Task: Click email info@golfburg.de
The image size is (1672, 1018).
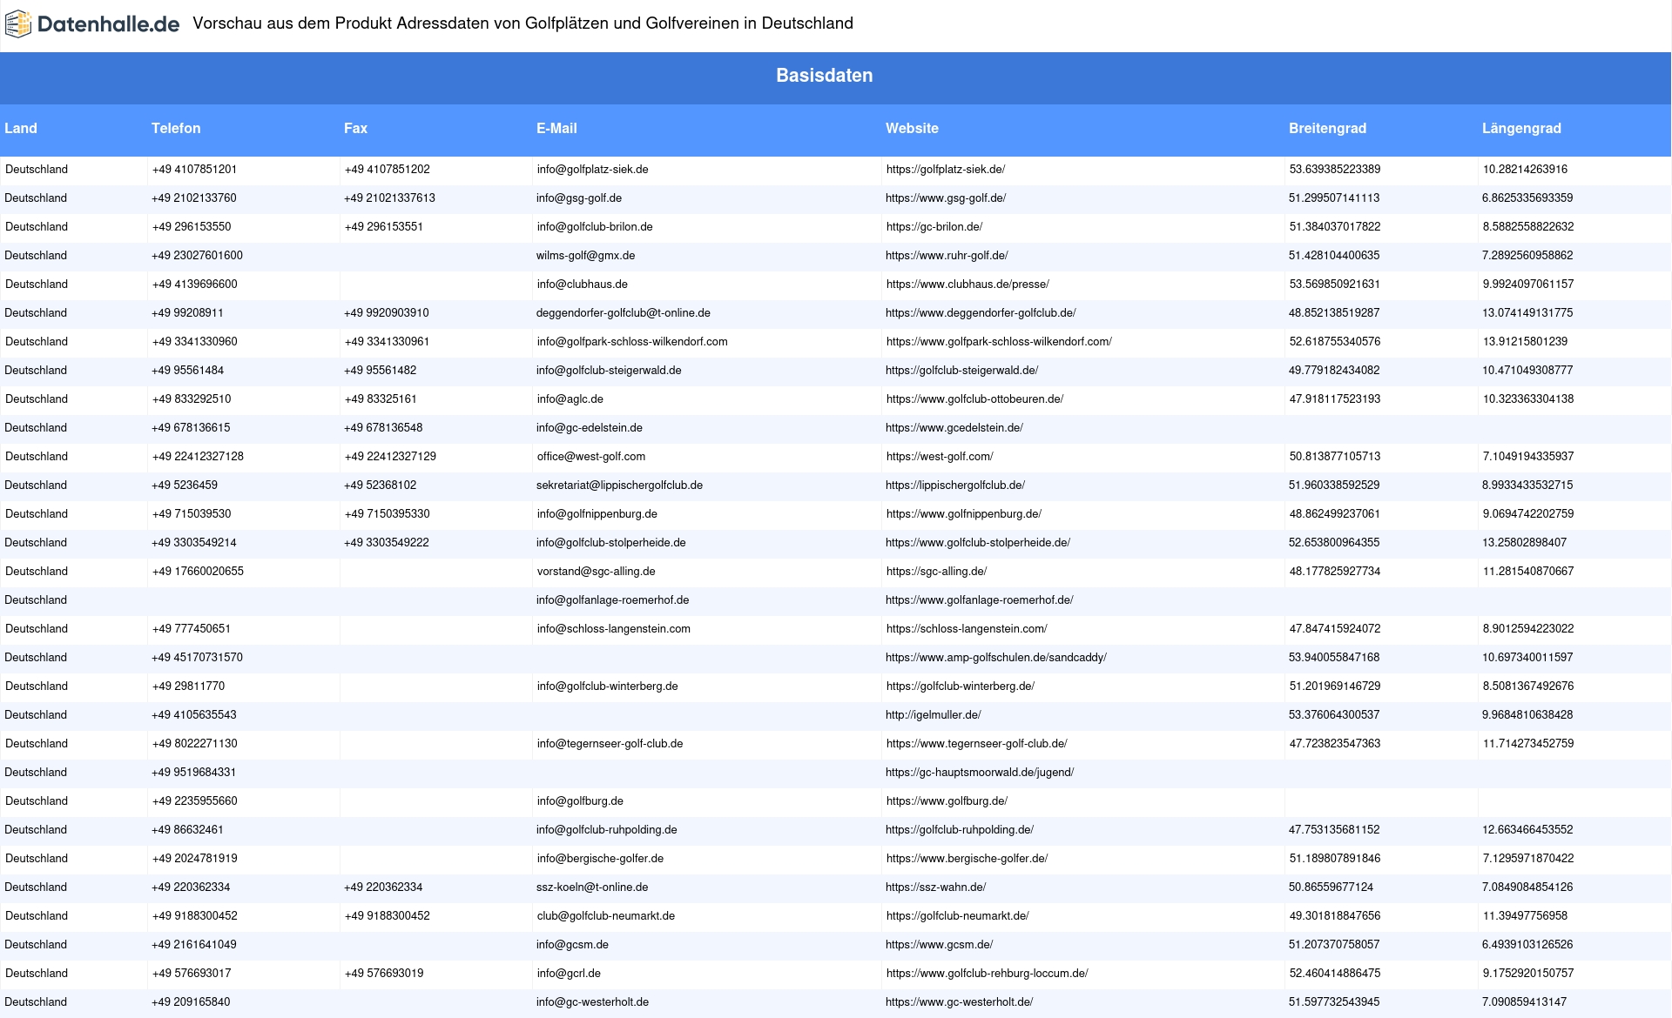Action: tap(580, 801)
